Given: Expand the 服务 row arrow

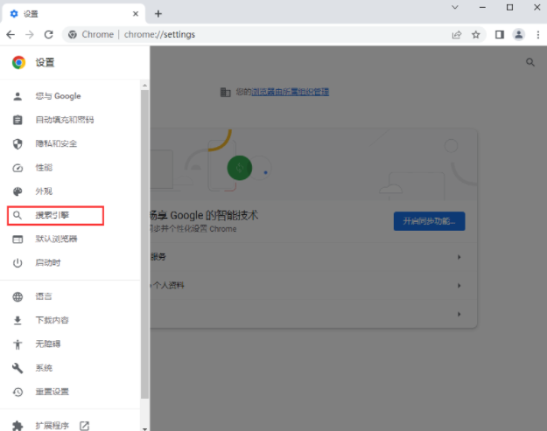Looking at the screenshot, I should pos(459,257).
